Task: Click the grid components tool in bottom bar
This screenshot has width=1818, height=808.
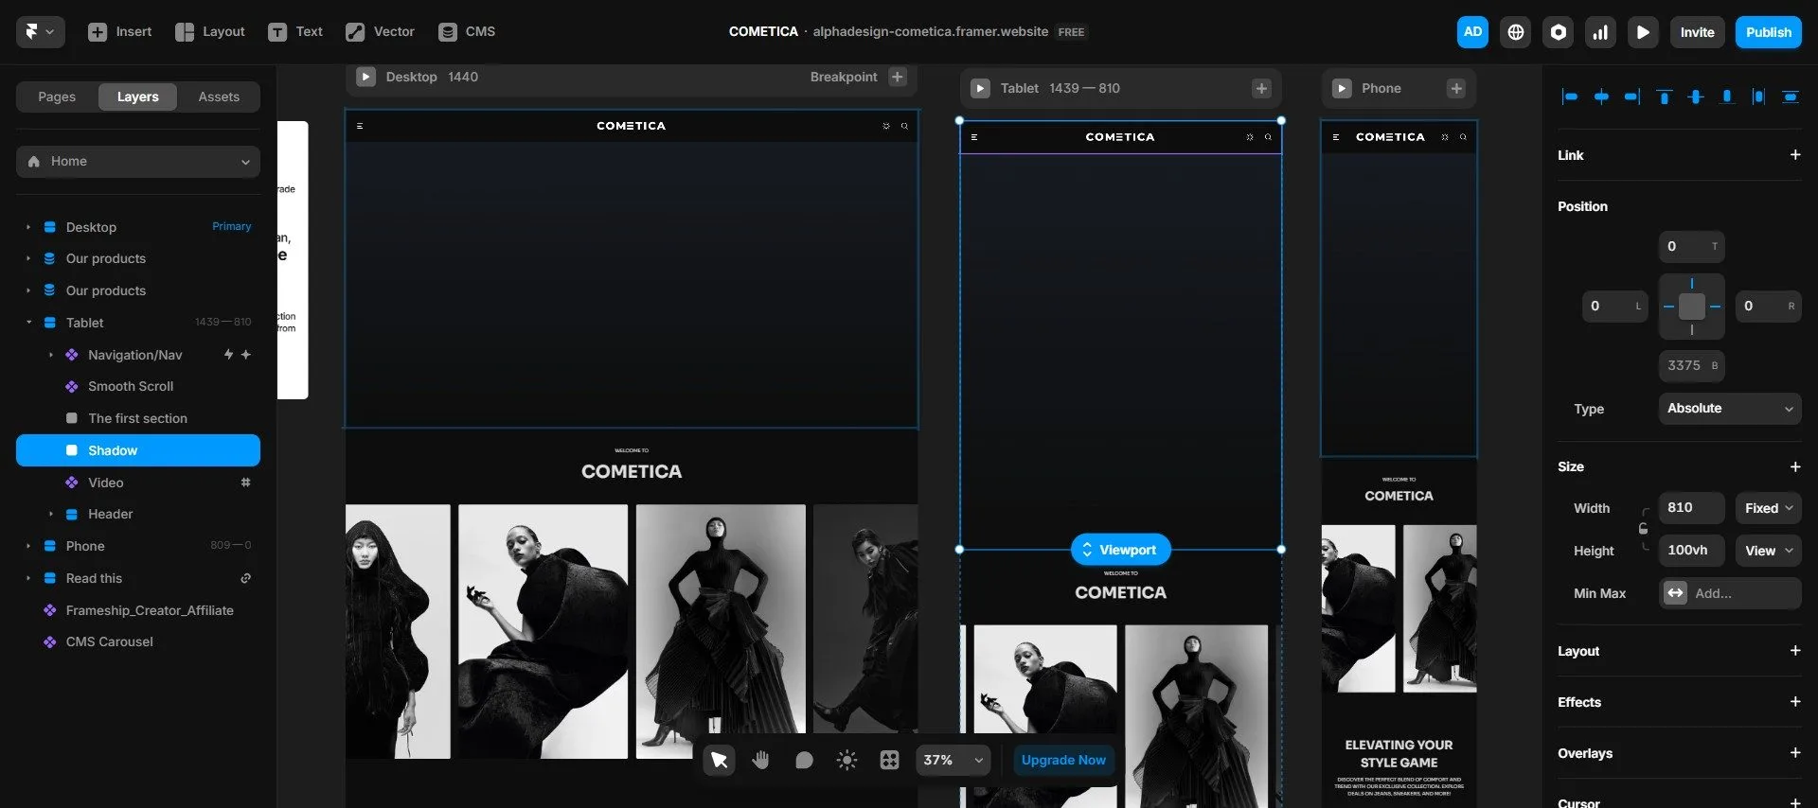Action: click(889, 760)
